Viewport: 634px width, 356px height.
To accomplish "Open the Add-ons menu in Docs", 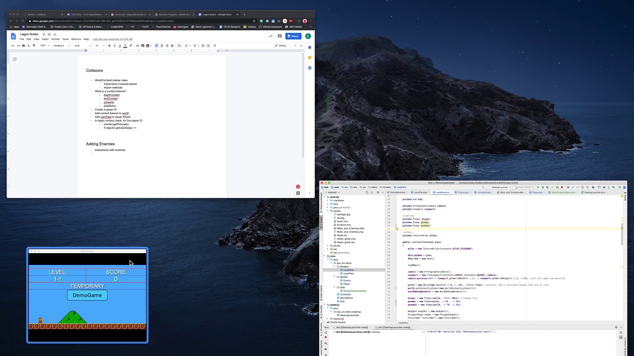I will coord(76,39).
